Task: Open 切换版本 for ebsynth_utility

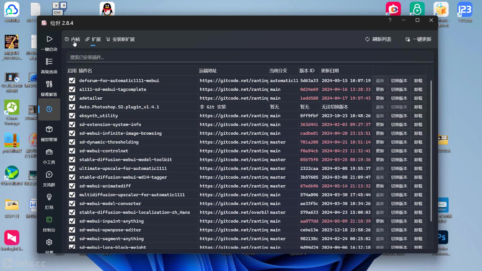Action: pos(399,116)
